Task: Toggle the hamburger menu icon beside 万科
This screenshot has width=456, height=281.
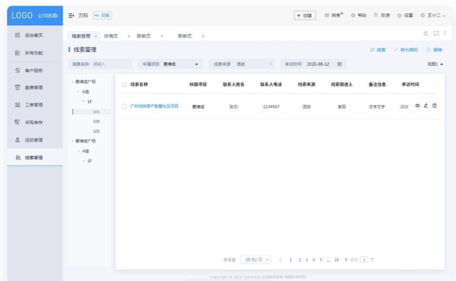Action: point(71,15)
